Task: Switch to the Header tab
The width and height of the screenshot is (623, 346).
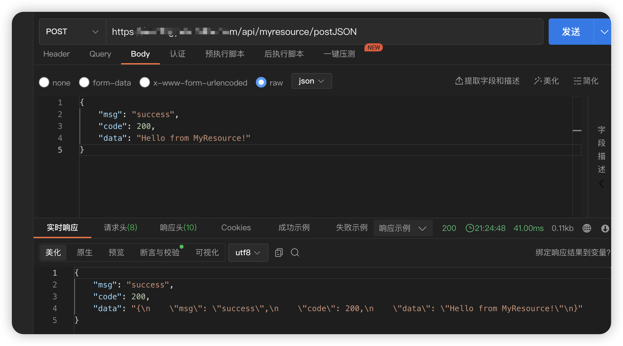Action: [x=57, y=54]
